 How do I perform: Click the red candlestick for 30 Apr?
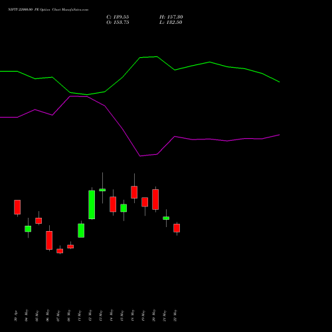pyautogui.click(x=17, y=207)
